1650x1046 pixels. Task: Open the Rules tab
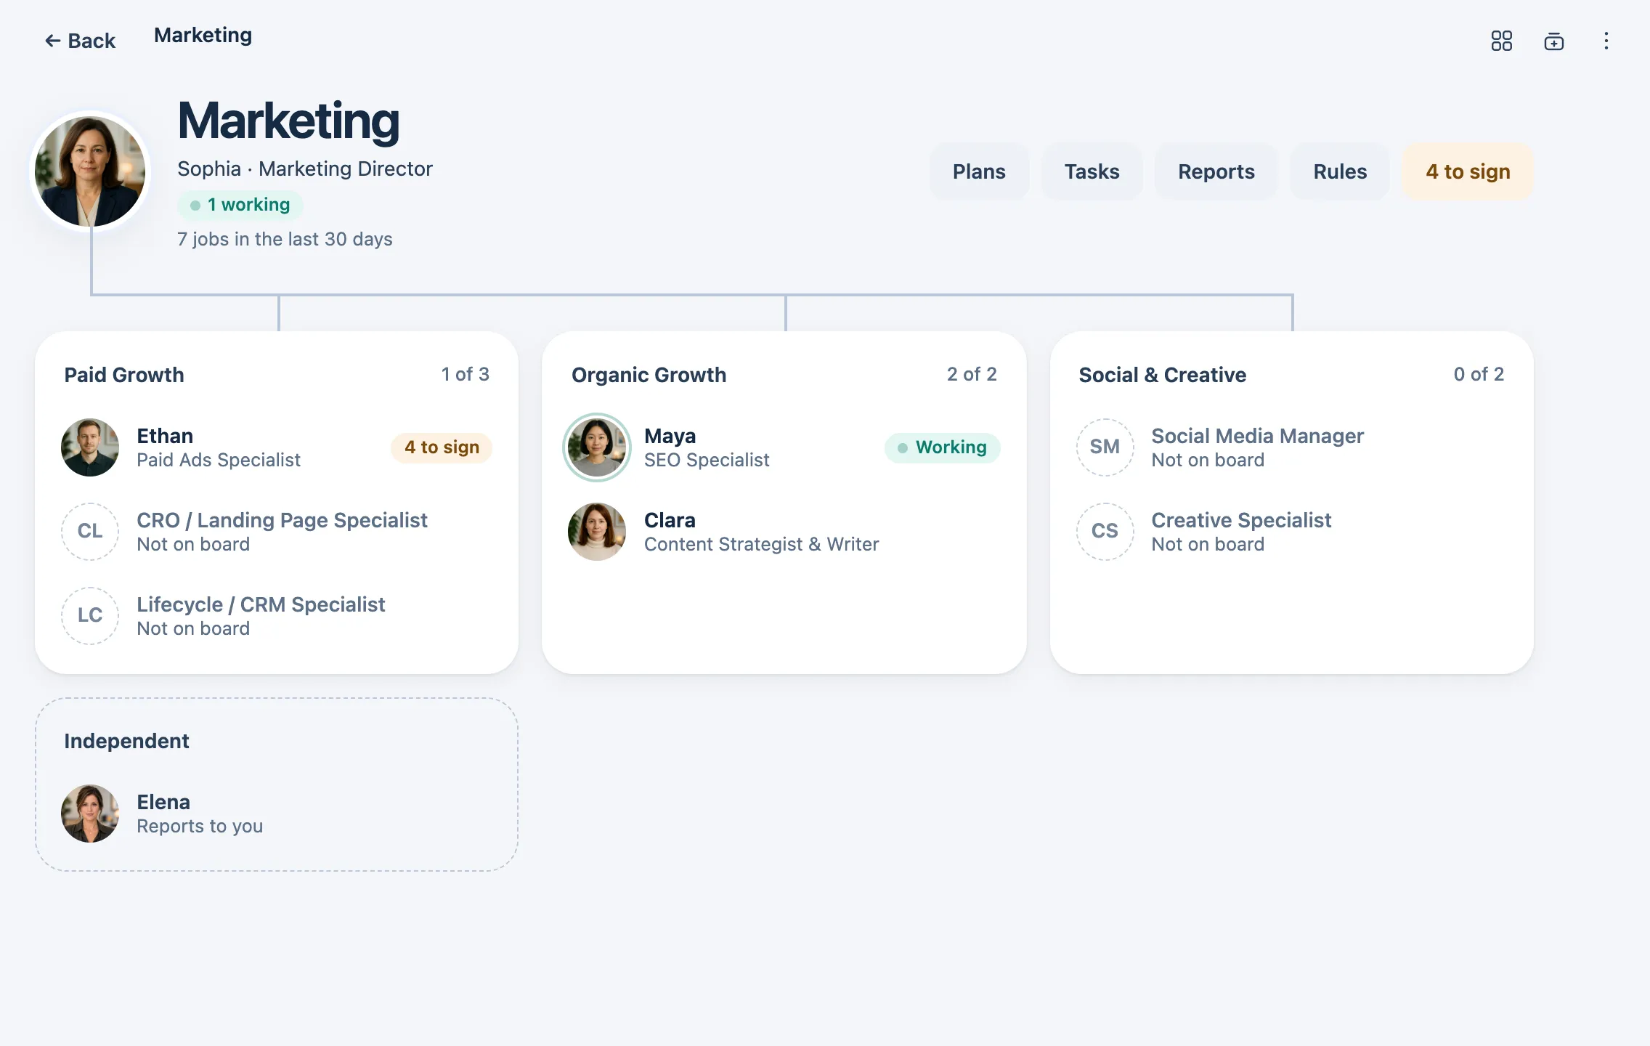(x=1340, y=171)
